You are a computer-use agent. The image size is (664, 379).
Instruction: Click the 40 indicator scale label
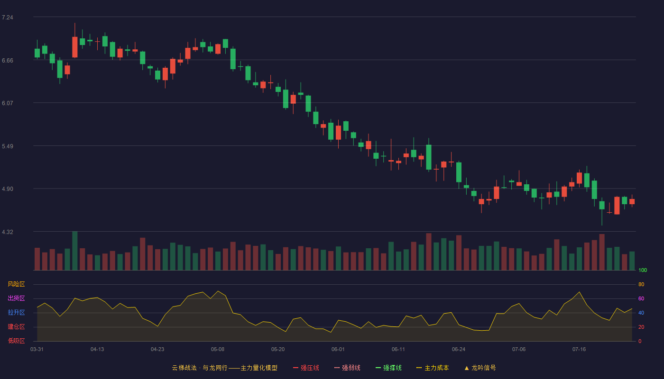(x=641, y=313)
